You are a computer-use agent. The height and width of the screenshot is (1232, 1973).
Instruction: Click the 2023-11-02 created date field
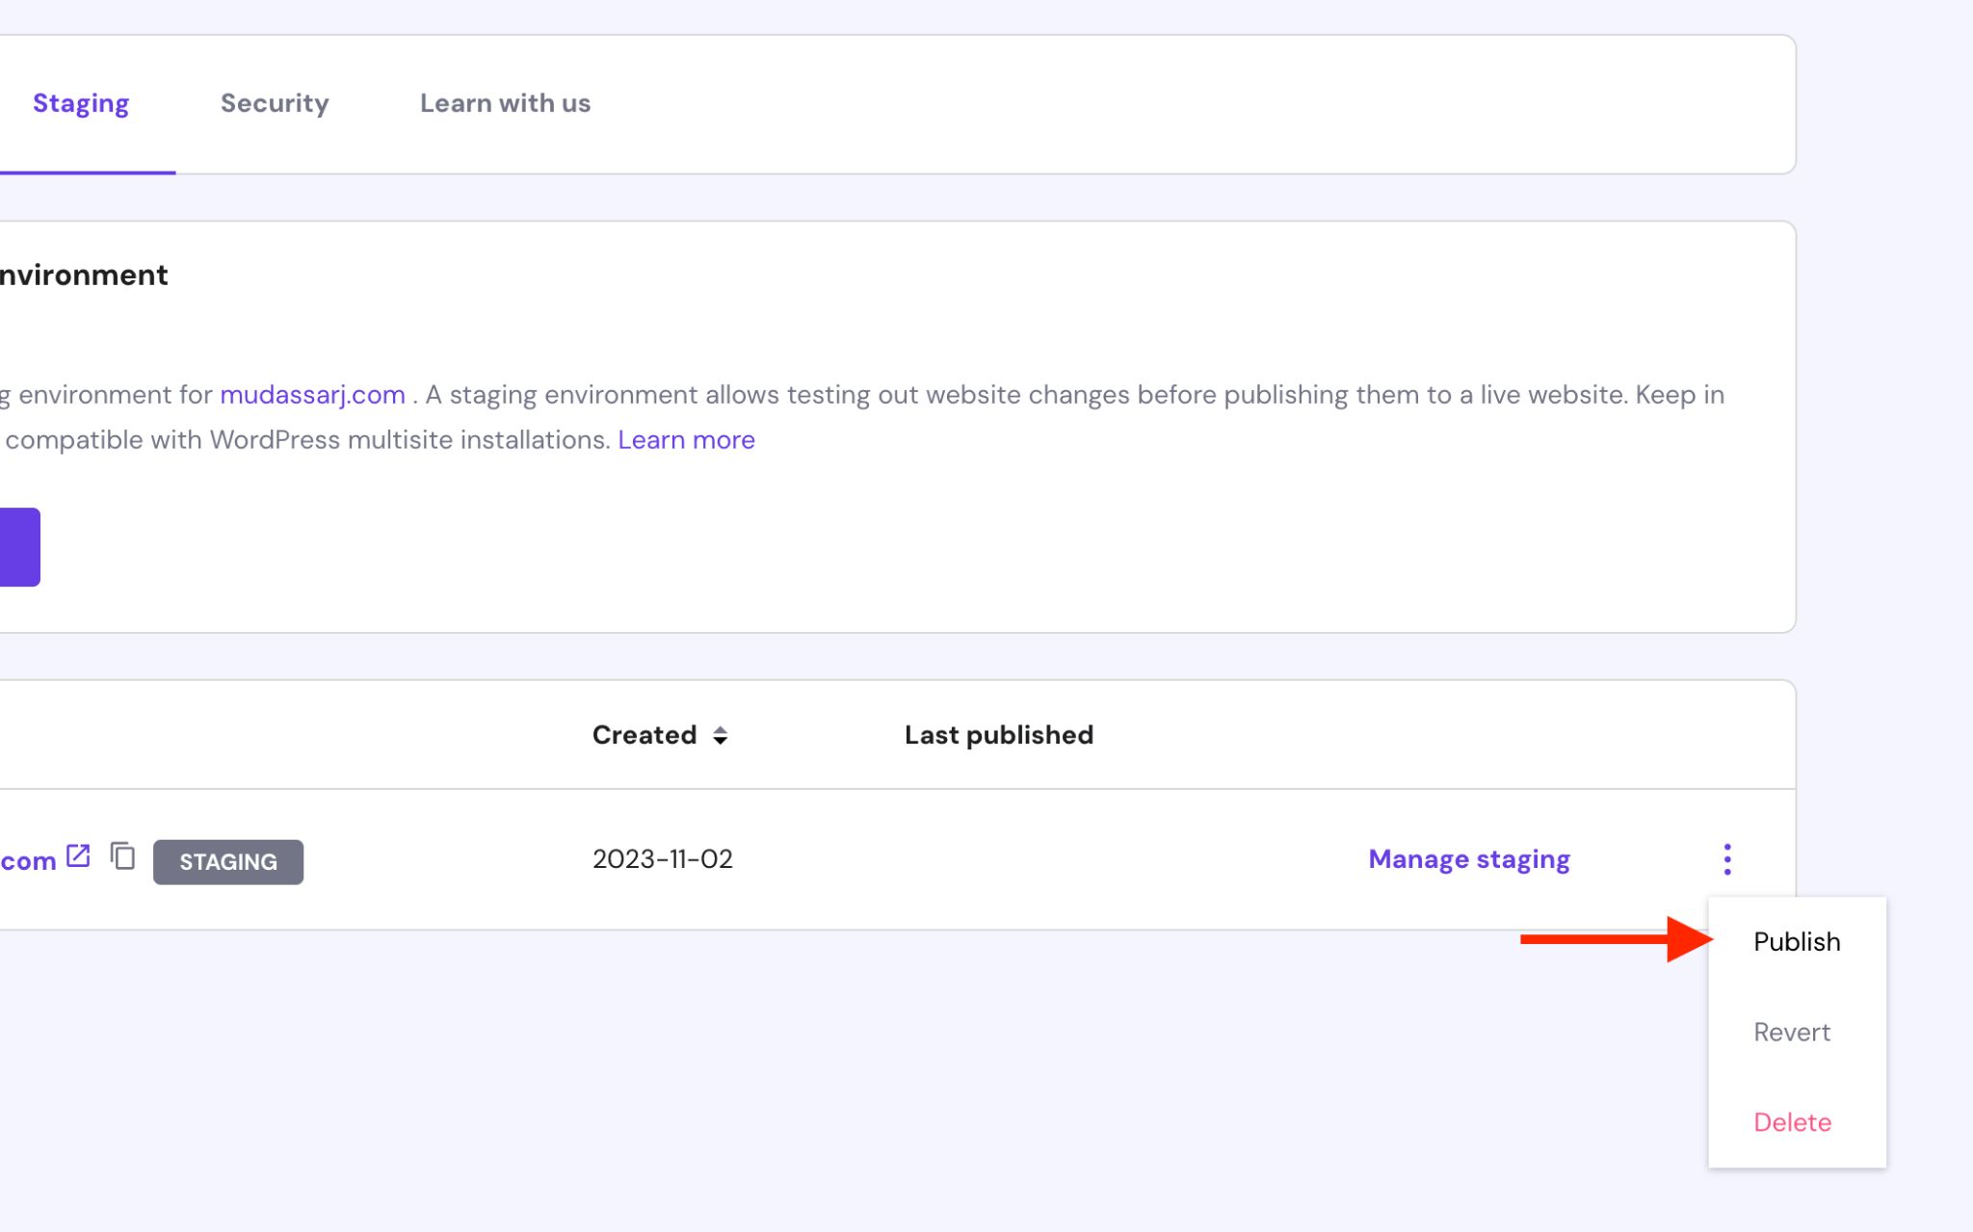pos(663,858)
